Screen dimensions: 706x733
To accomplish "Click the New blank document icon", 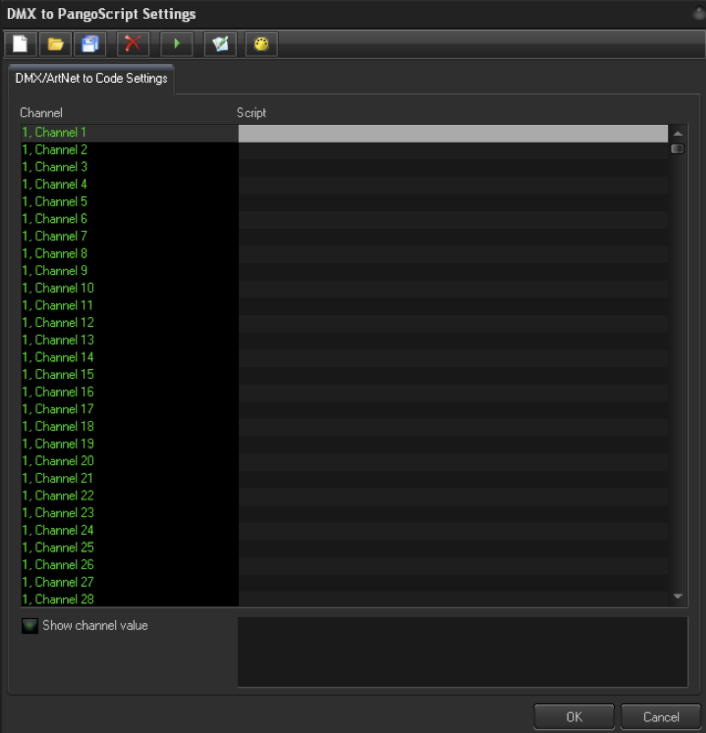I will coord(21,44).
